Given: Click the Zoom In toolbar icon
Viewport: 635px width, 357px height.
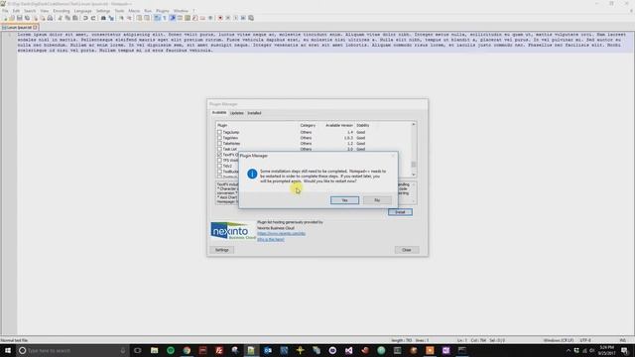Looking at the screenshot, I should [x=121, y=18].
